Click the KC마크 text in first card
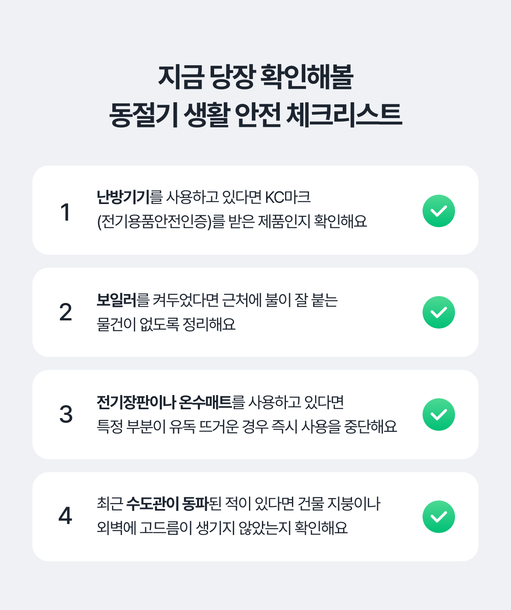 tap(288, 197)
